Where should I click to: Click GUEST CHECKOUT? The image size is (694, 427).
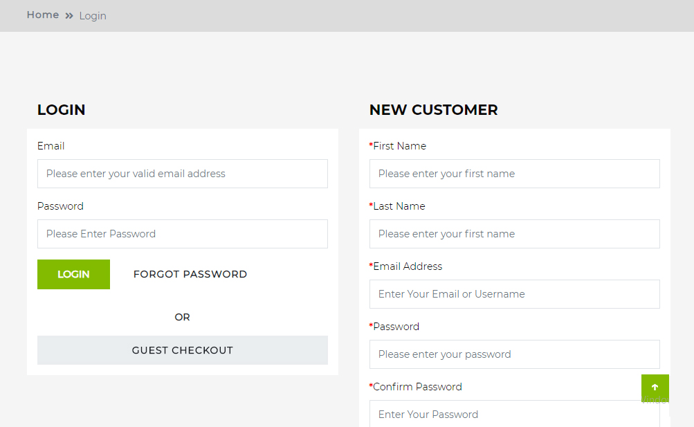click(182, 350)
